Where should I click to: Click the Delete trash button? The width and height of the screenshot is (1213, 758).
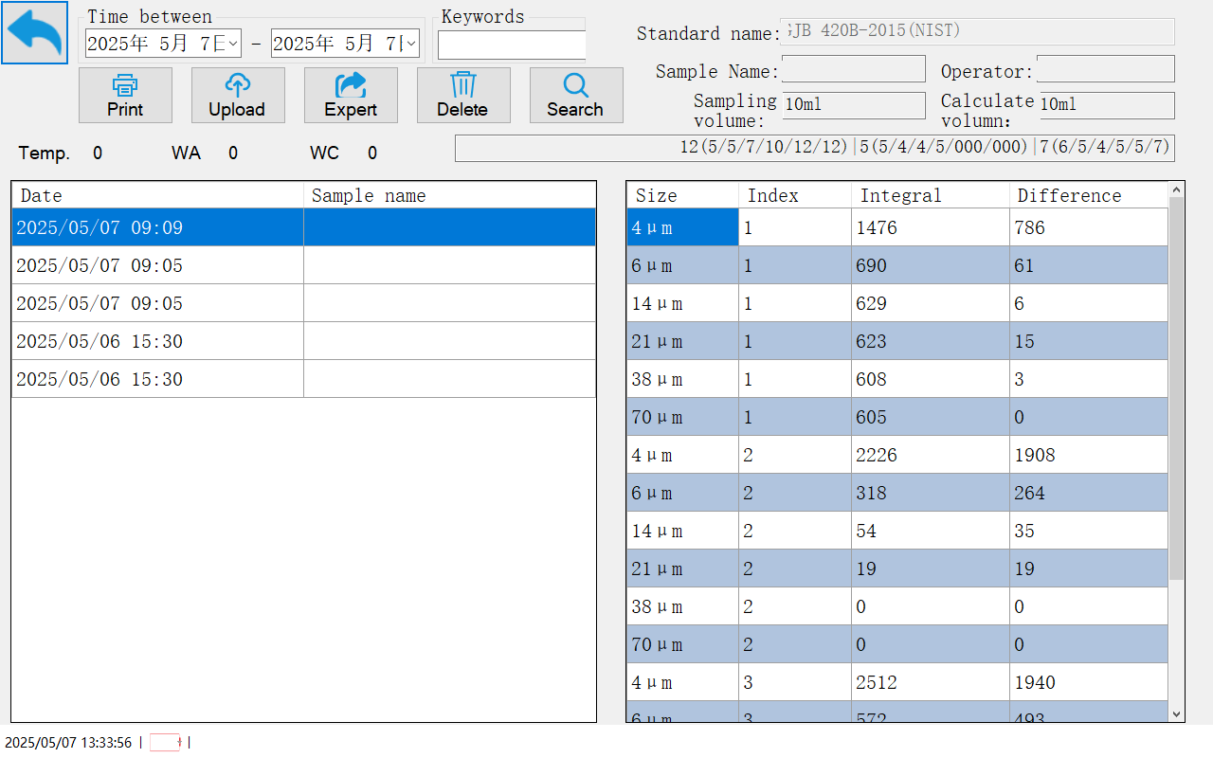[x=463, y=95]
